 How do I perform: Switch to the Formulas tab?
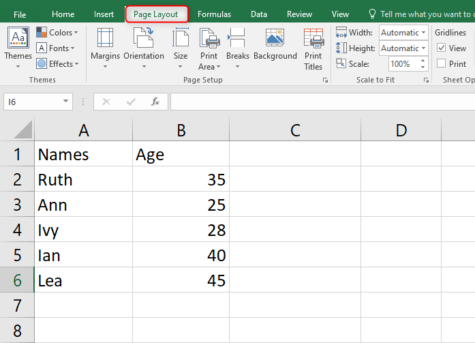click(214, 14)
